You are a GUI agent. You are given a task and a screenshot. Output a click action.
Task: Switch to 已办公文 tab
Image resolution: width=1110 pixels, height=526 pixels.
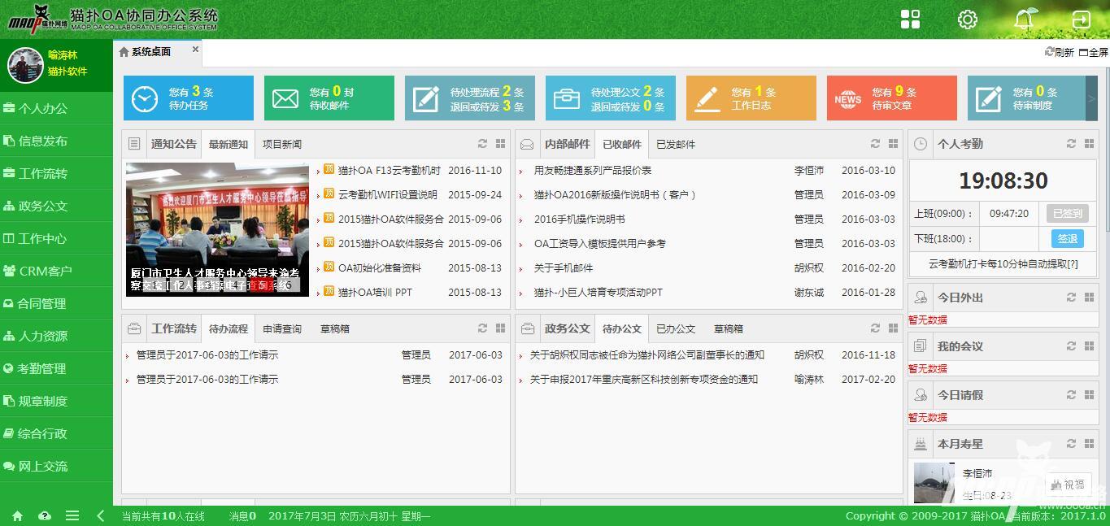(x=676, y=328)
